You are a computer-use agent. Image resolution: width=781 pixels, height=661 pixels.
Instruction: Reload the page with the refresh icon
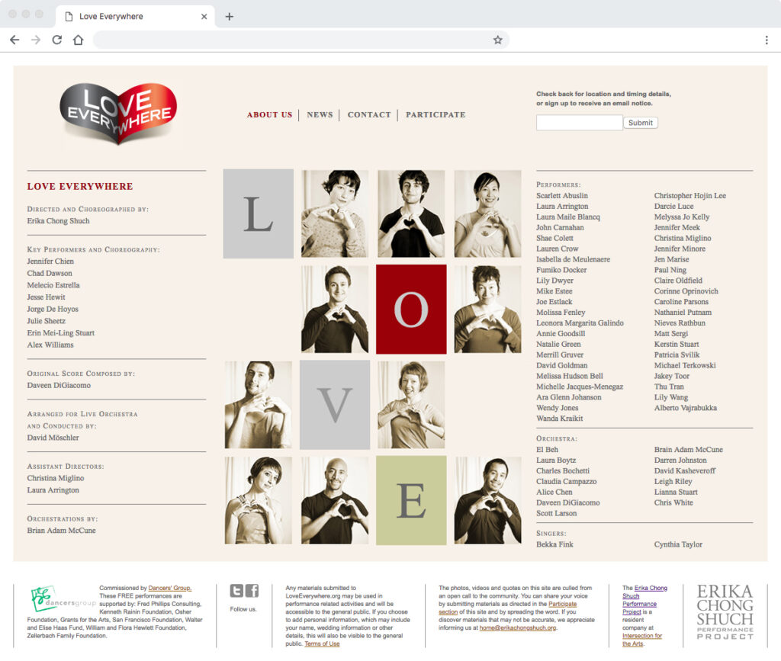point(57,40)
